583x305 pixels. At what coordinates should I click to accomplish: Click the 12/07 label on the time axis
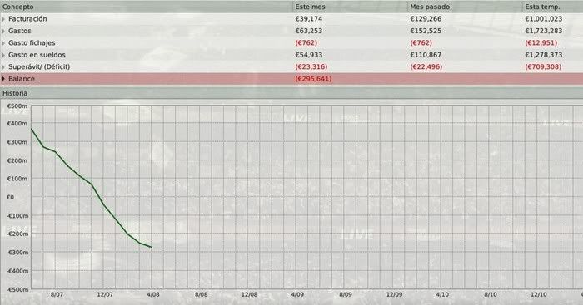click(105, 294)
